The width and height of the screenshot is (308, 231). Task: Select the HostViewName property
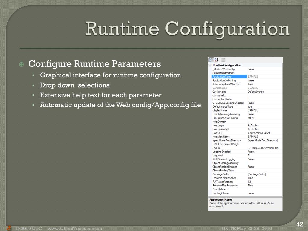tap(221, 137)
